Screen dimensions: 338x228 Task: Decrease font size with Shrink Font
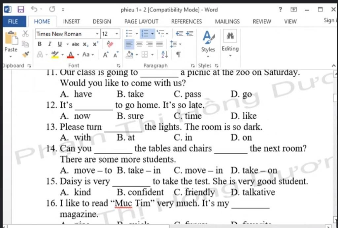[x=116, y=55]
